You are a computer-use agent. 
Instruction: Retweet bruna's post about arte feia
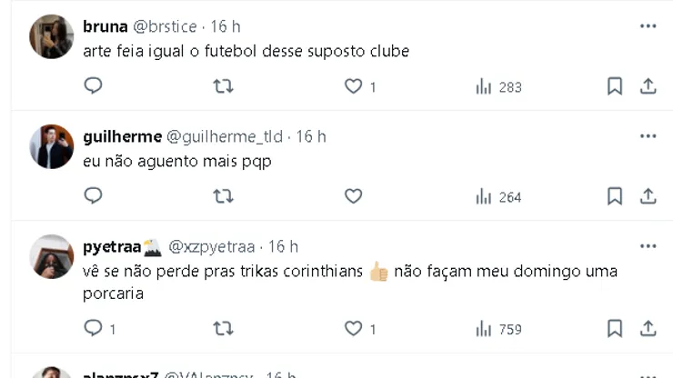[x=223, y=86]
